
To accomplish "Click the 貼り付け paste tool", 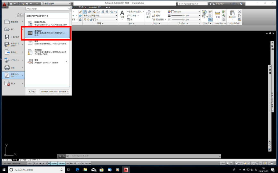I will [232, 14].
